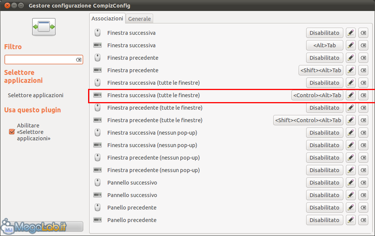Edit the mouse binding of the first Finestra successiva
This screenshot has width=375, height=236.
pos(350,33)
